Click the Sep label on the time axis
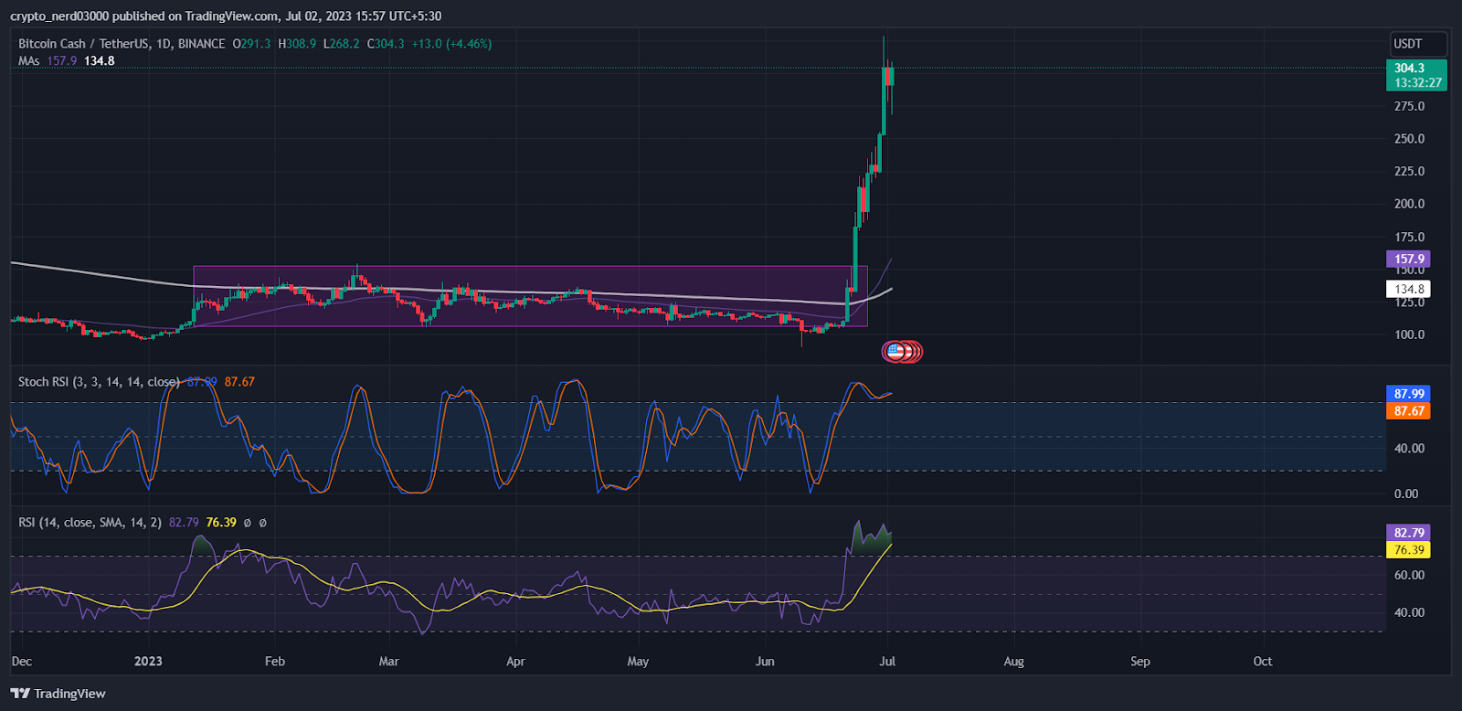Viewport: 1462px width, 711px height. (x=1139, y=661)
